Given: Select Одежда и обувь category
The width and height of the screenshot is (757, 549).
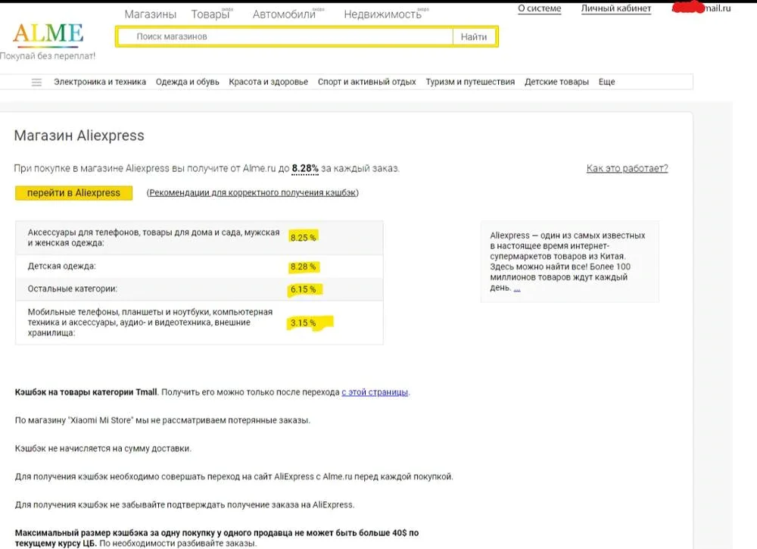Looking at the screenshot, I should click(187, 82).
